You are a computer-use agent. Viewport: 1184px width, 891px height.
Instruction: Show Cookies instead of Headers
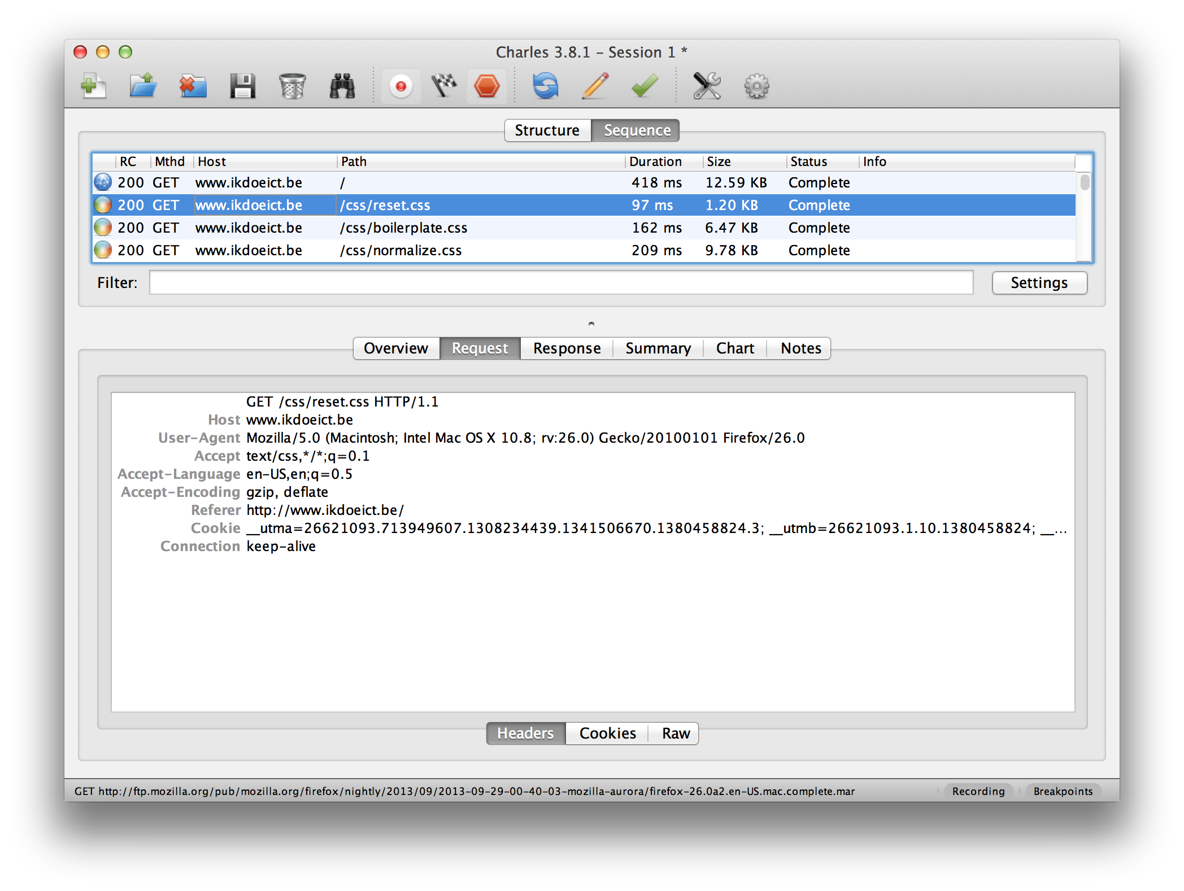607,733
